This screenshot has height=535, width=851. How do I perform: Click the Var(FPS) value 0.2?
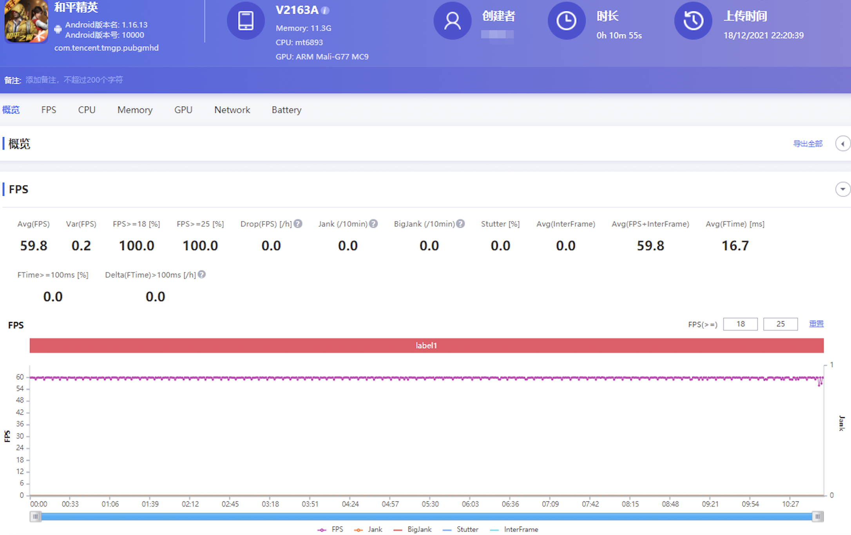81,246
